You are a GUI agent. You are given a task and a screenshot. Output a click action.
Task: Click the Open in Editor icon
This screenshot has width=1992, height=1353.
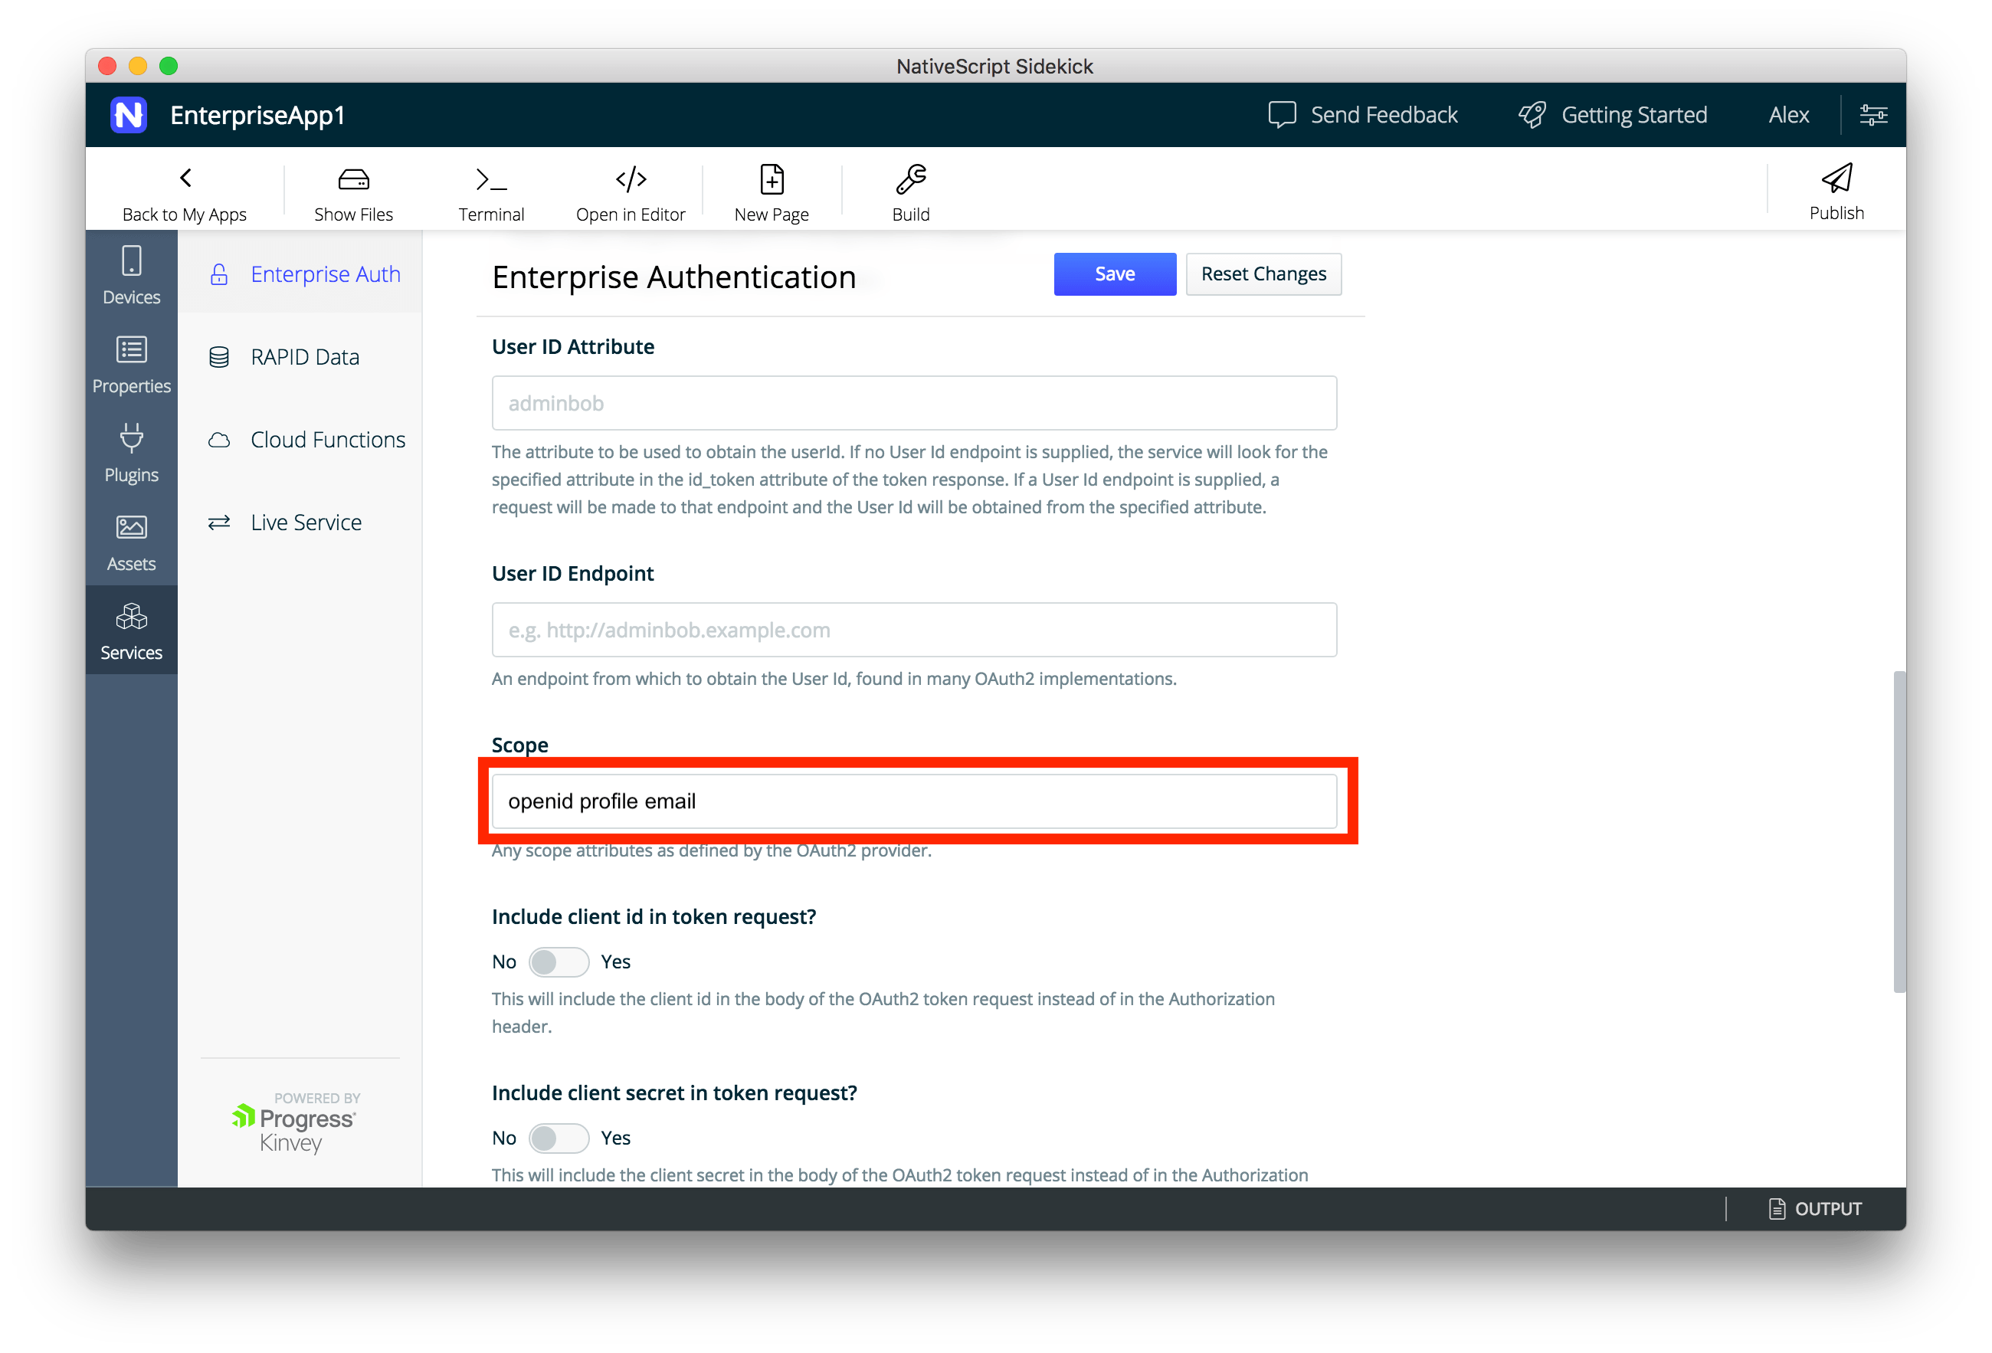coord(631,180)
